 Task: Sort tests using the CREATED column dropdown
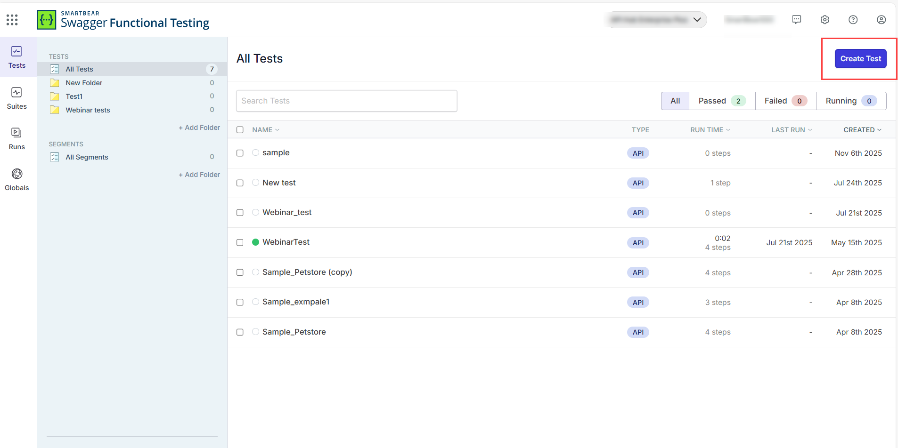point(862,129)
